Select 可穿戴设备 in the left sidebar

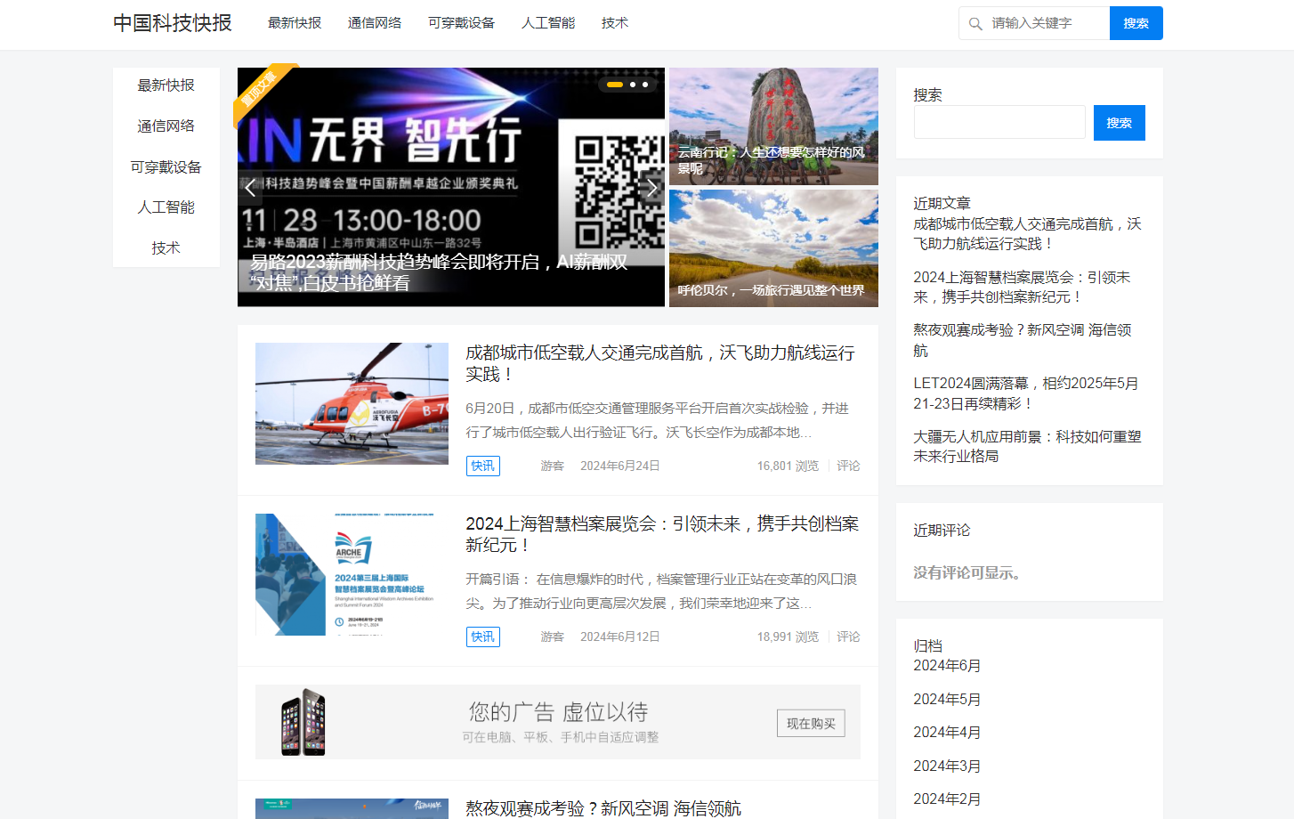[x=166, y=167]
